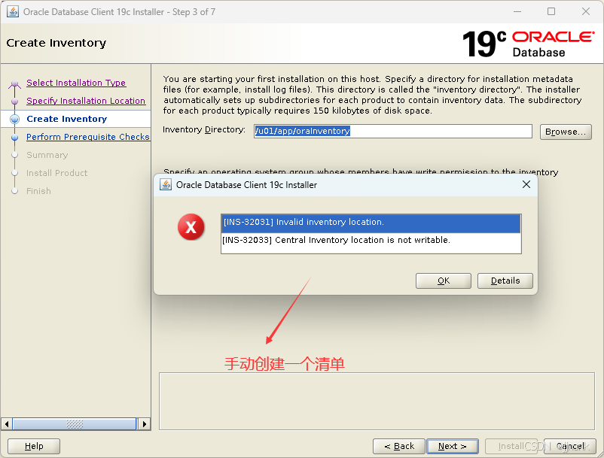Click the Next button
The width and height of the screenshot is (604, 458).
[x=453, y=446]
